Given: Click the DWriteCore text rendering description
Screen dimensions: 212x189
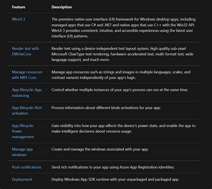Looking at the screenshot, I should click(122, 54).
